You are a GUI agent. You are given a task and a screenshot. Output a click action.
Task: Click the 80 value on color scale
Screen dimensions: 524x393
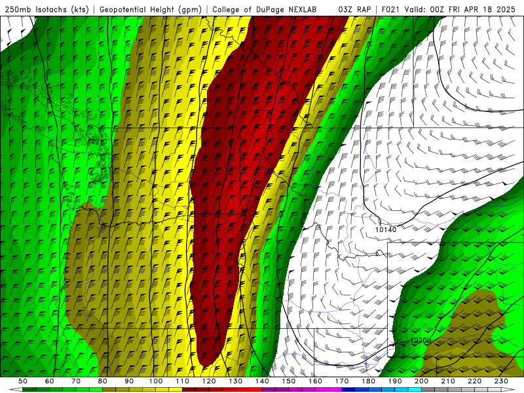point(103,381)
